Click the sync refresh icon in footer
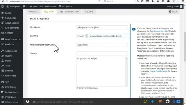186x105 pixels. pos(145,101)
